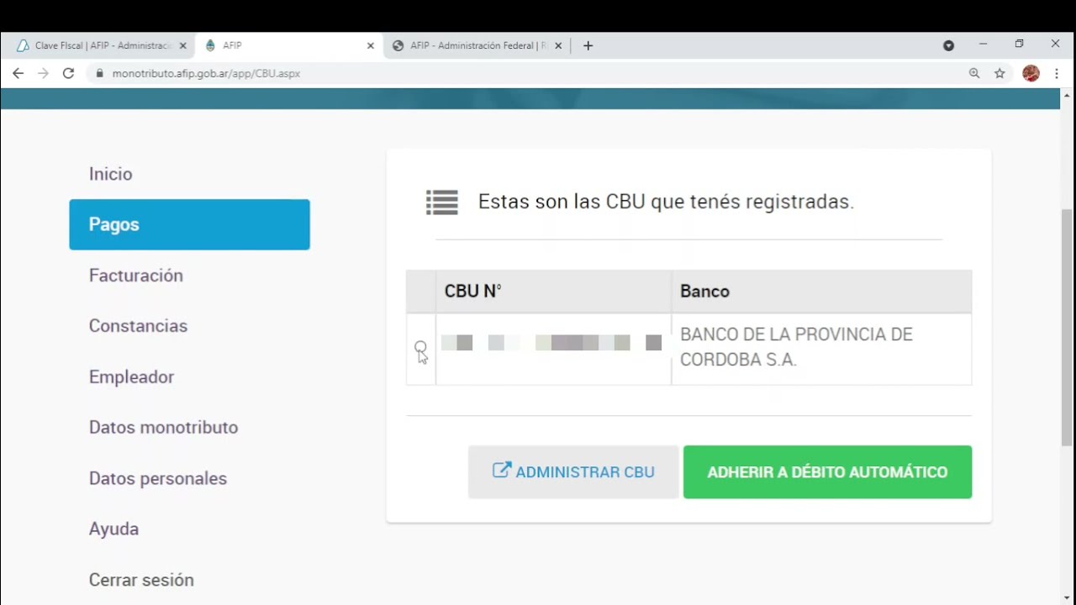The height and width of the screenshot is (605, 1076).
Task: Select the radio button for the Cordoba CBU
Action: coord(420,347)
